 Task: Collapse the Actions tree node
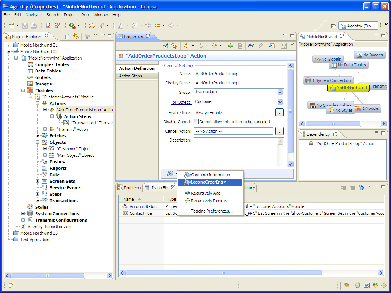click(x=38, y=103)
